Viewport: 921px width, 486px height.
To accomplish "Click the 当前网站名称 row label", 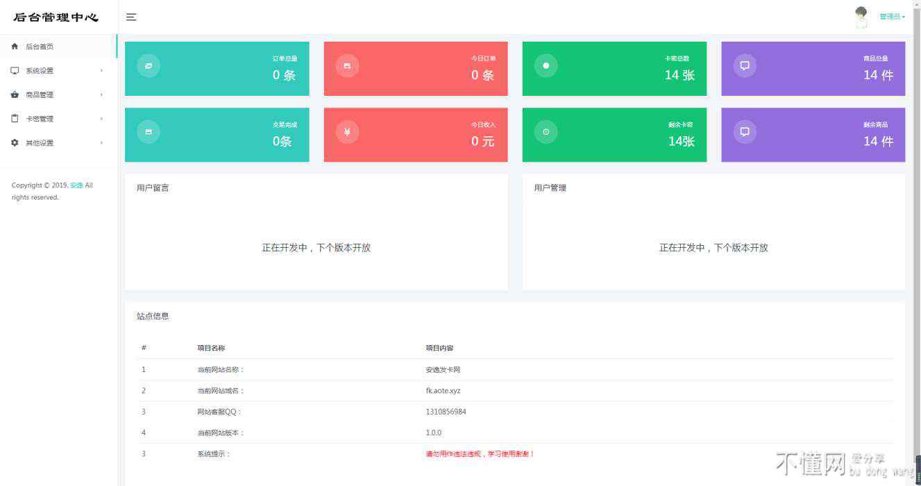I will coord(221,369).
